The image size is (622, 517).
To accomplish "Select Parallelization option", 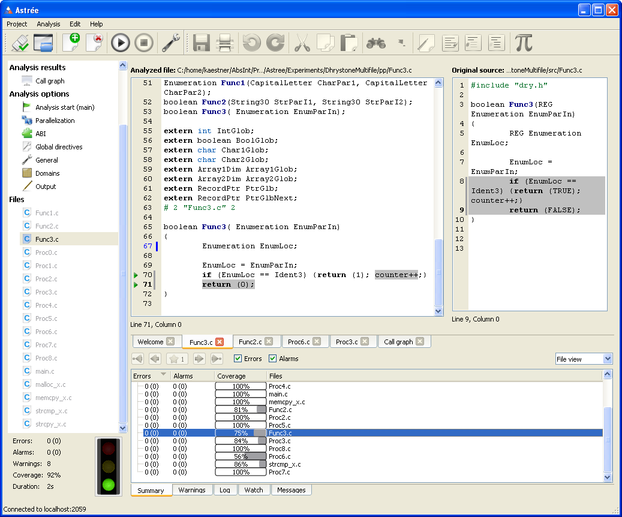I will point(55,120).
